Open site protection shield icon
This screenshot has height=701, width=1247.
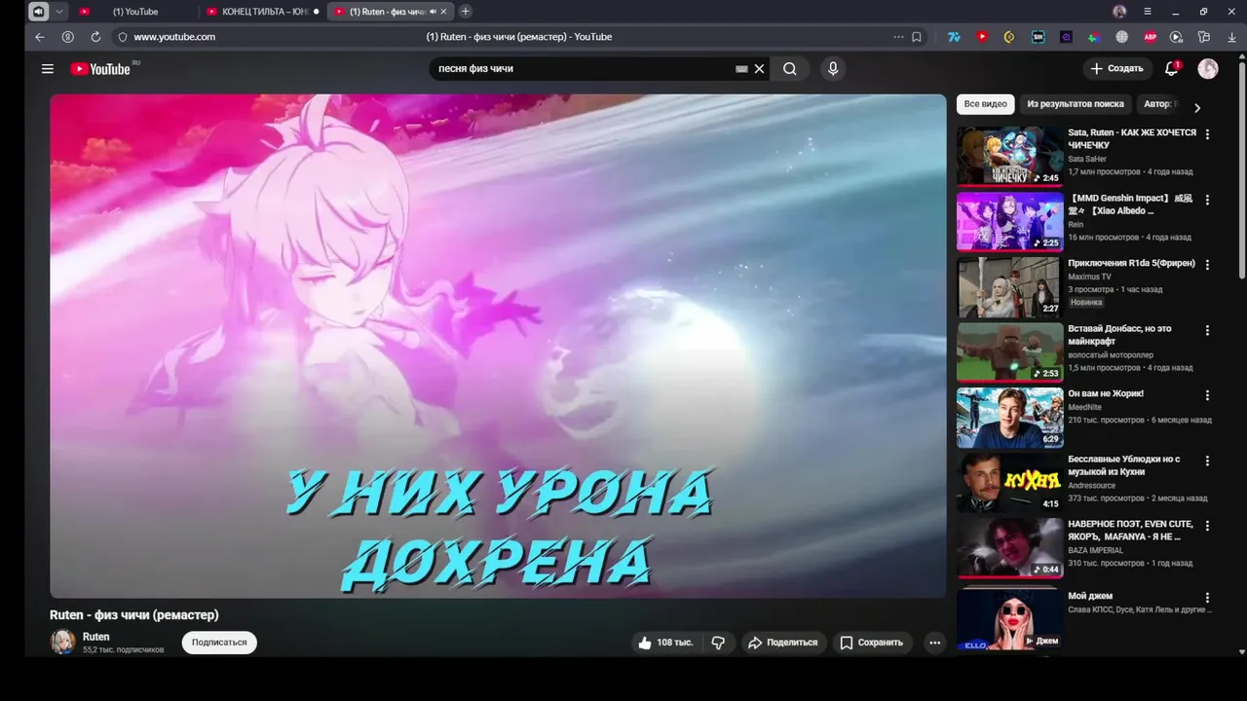(122, 37)
